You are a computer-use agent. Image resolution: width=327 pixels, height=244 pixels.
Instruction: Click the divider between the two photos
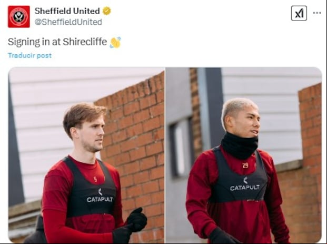165,155
